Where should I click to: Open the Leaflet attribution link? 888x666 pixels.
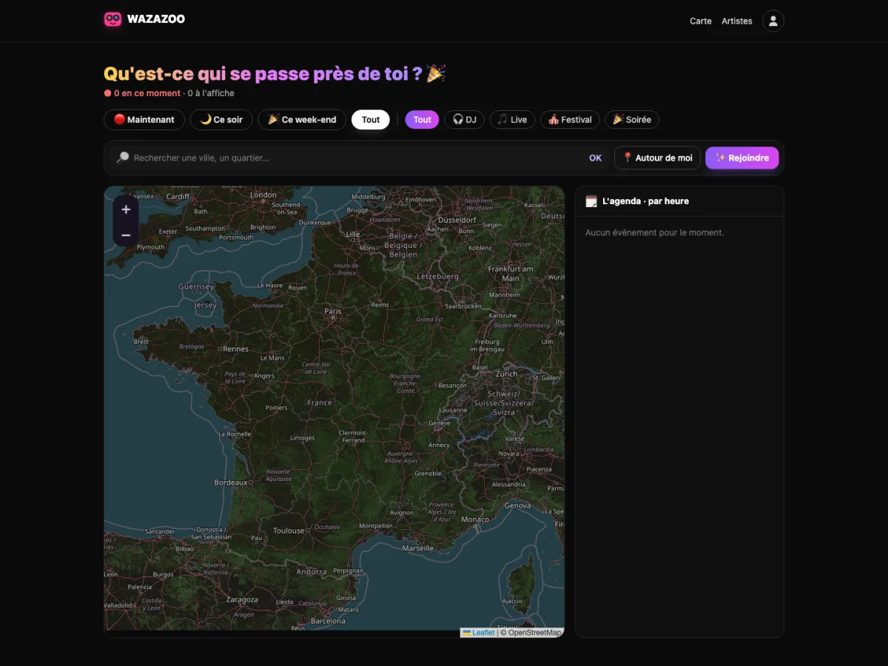[479, 633]
